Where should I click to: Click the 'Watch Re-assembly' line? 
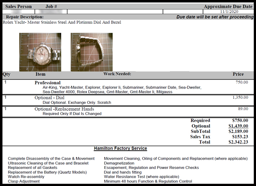(x=26, y=177)
